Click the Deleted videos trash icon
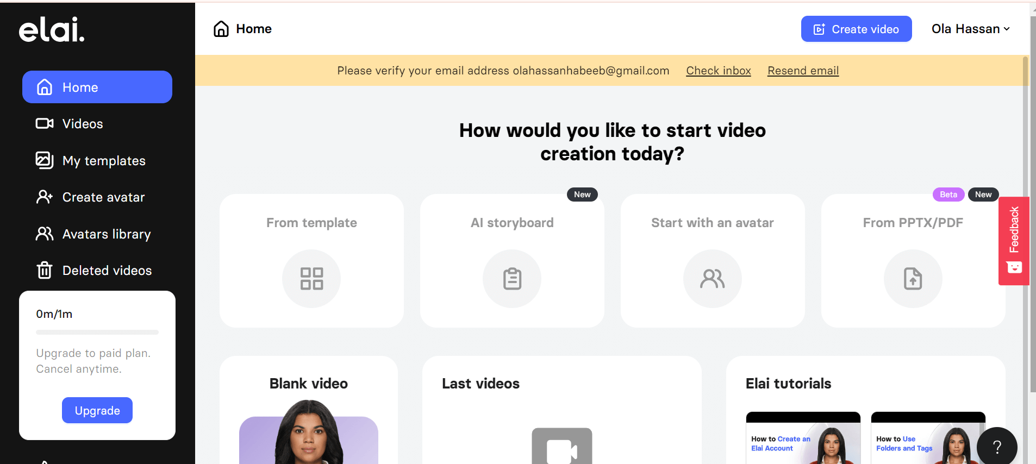 (x=45, y=270)
